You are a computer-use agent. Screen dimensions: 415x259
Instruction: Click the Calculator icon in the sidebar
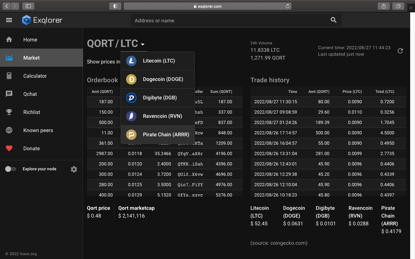coord(9,76)
